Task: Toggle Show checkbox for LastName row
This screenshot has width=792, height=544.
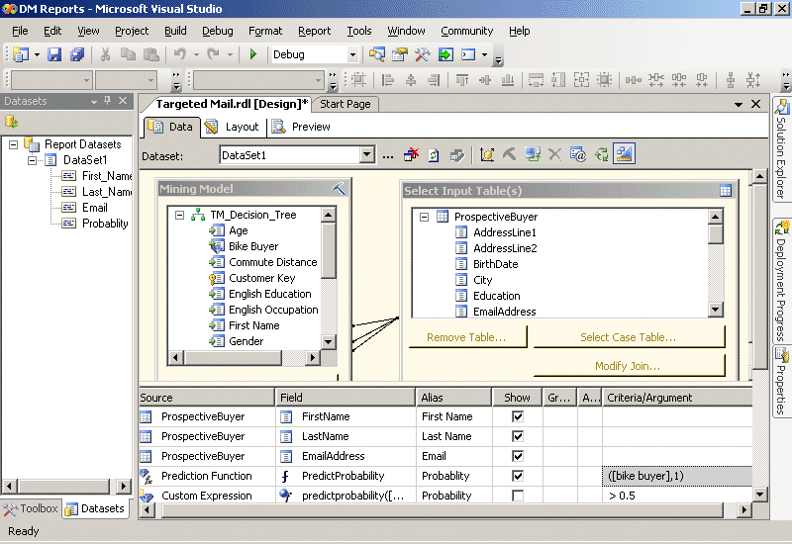Action: [x=517, y=436]
